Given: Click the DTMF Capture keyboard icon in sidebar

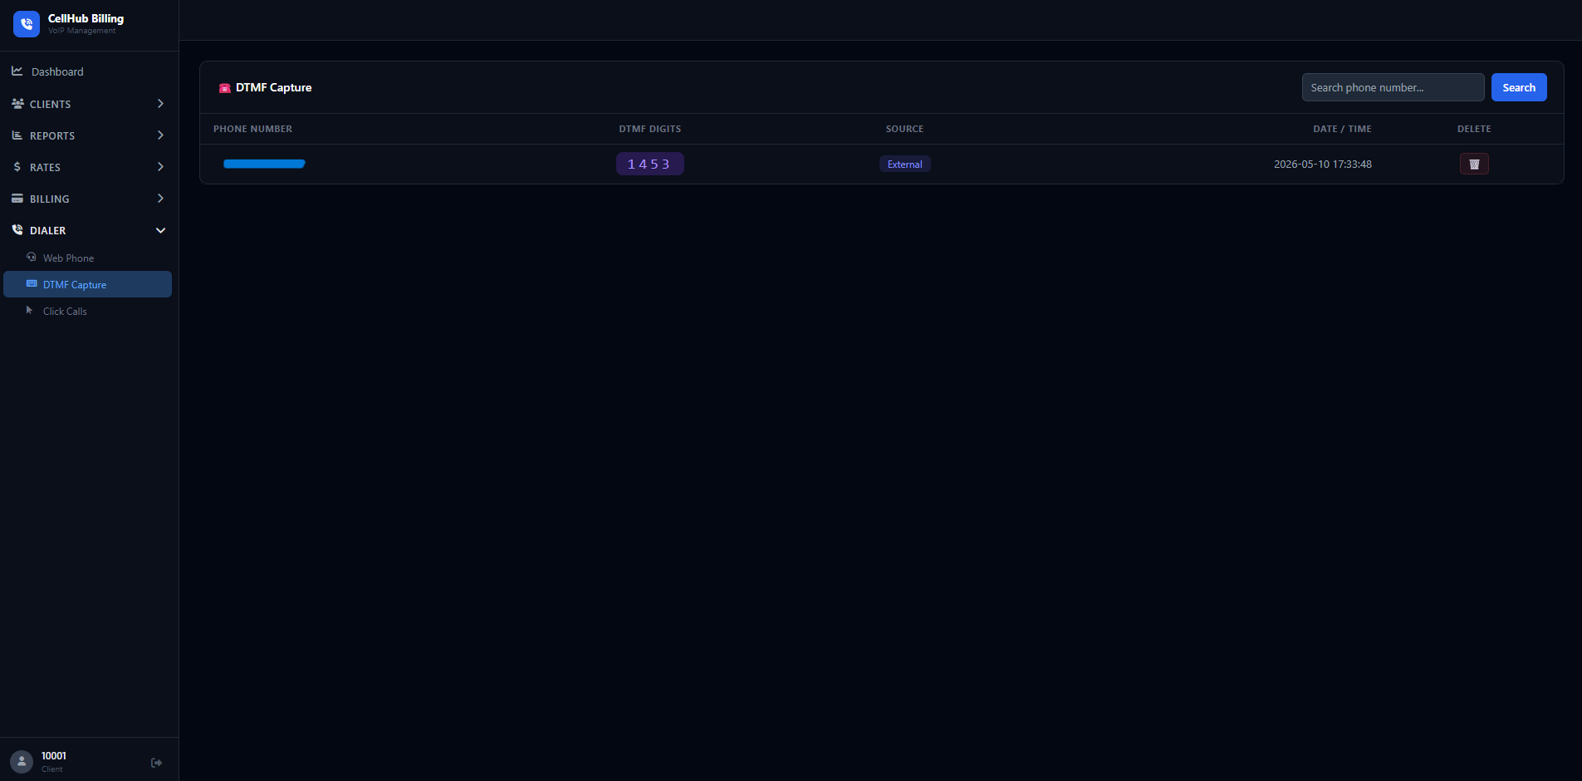Looking at the screenshot, I should [32, 284].
